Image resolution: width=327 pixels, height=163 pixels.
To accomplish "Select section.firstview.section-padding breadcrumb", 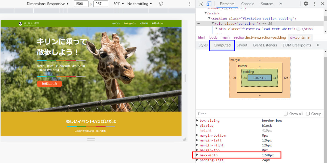I will coord(260,37).
